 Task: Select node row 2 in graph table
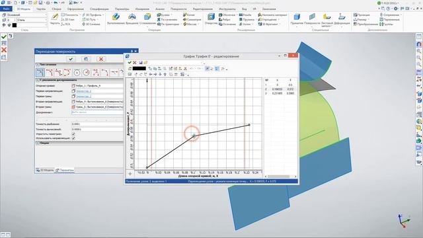280,89
